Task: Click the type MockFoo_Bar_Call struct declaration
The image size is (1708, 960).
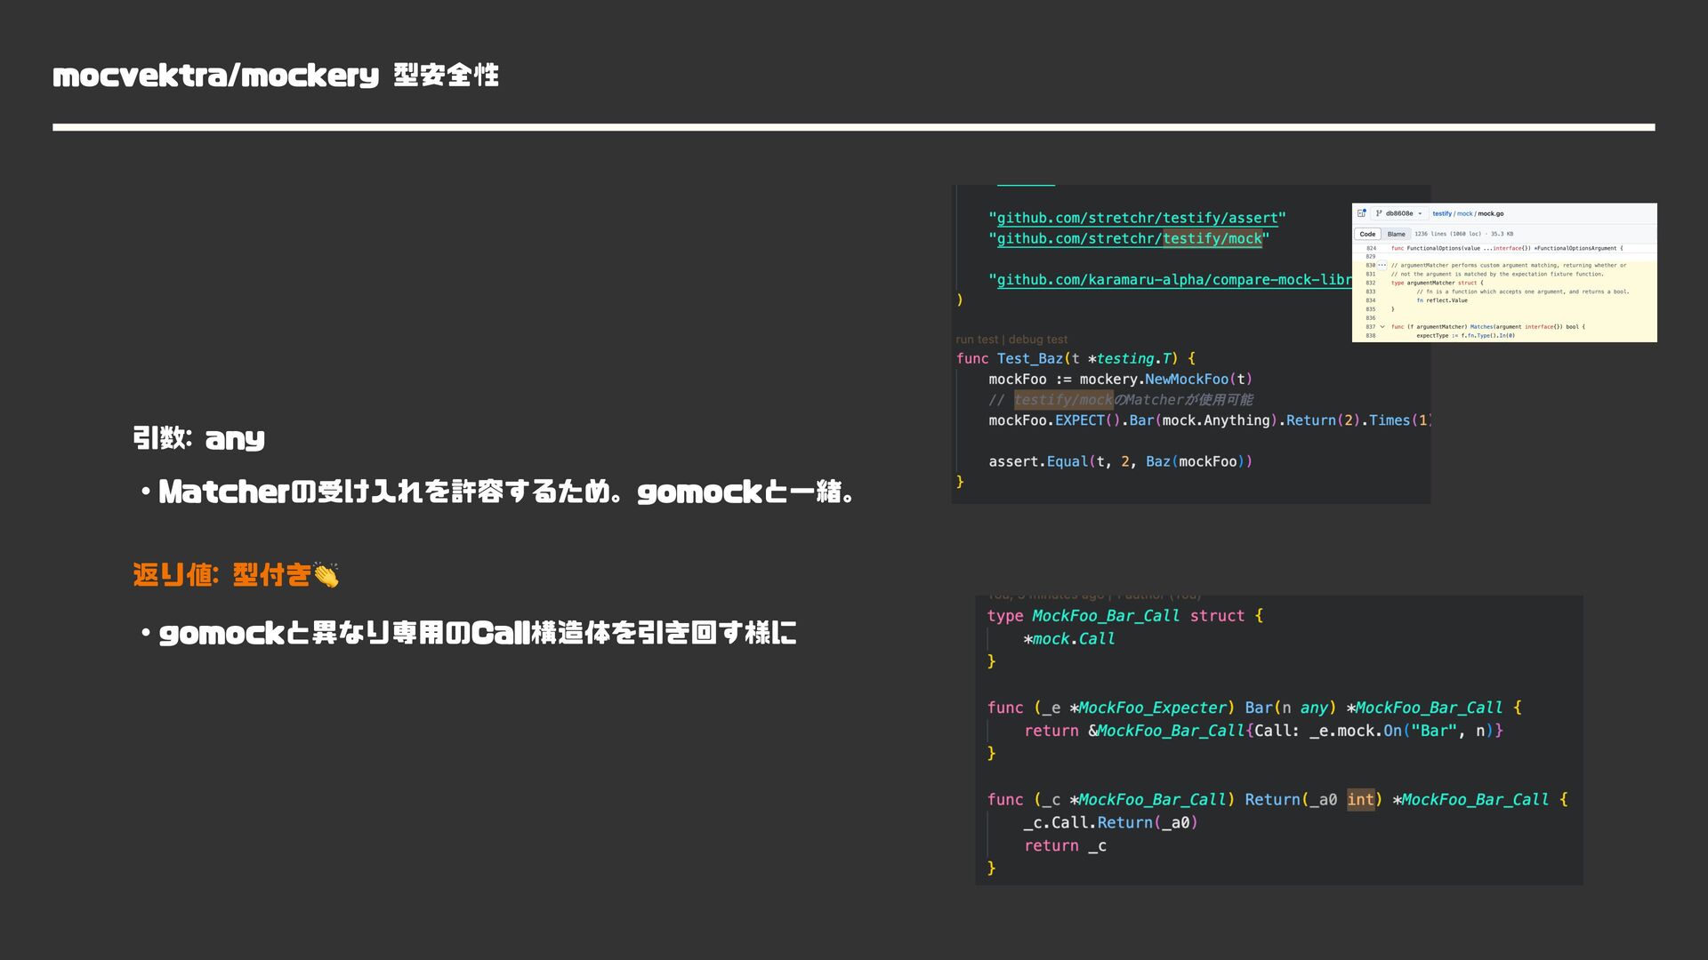Action: [x=1124, y=615]
